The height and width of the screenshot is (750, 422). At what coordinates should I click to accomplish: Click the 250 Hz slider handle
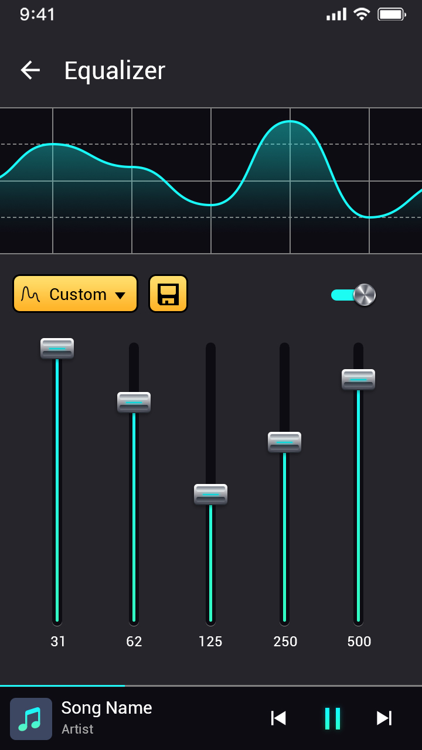pos(284,442)
